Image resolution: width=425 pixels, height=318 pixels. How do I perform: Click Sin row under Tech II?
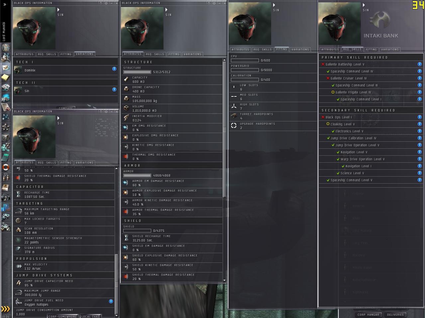(65, 91)
